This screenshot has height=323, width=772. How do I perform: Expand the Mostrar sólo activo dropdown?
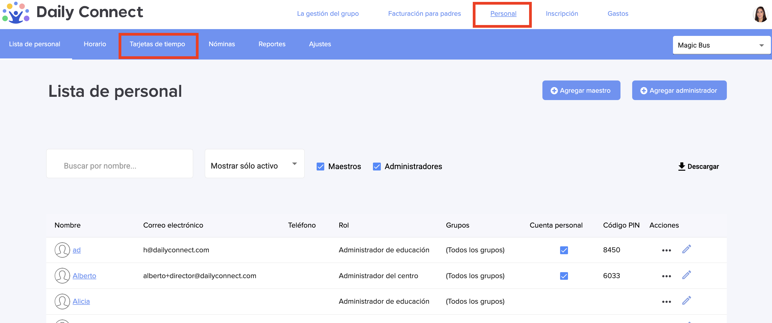(x=254, y=164)
